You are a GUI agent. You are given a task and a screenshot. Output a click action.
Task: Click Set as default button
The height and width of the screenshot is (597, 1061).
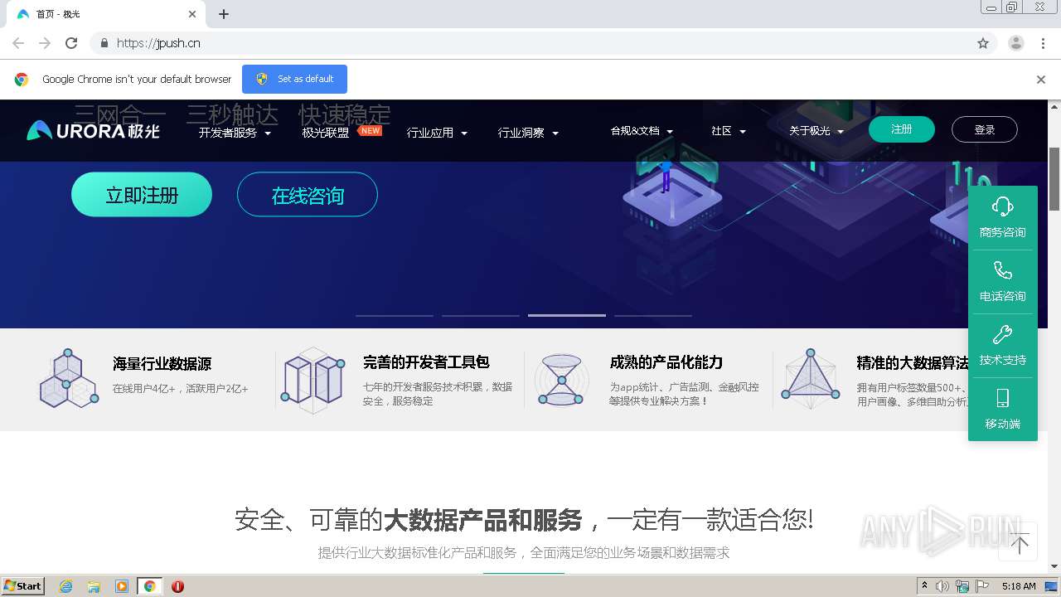coord(294,79)
